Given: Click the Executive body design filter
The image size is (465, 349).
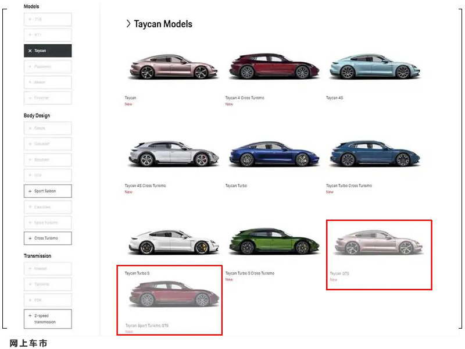Looking at the screenshot, I should point(48,207).
